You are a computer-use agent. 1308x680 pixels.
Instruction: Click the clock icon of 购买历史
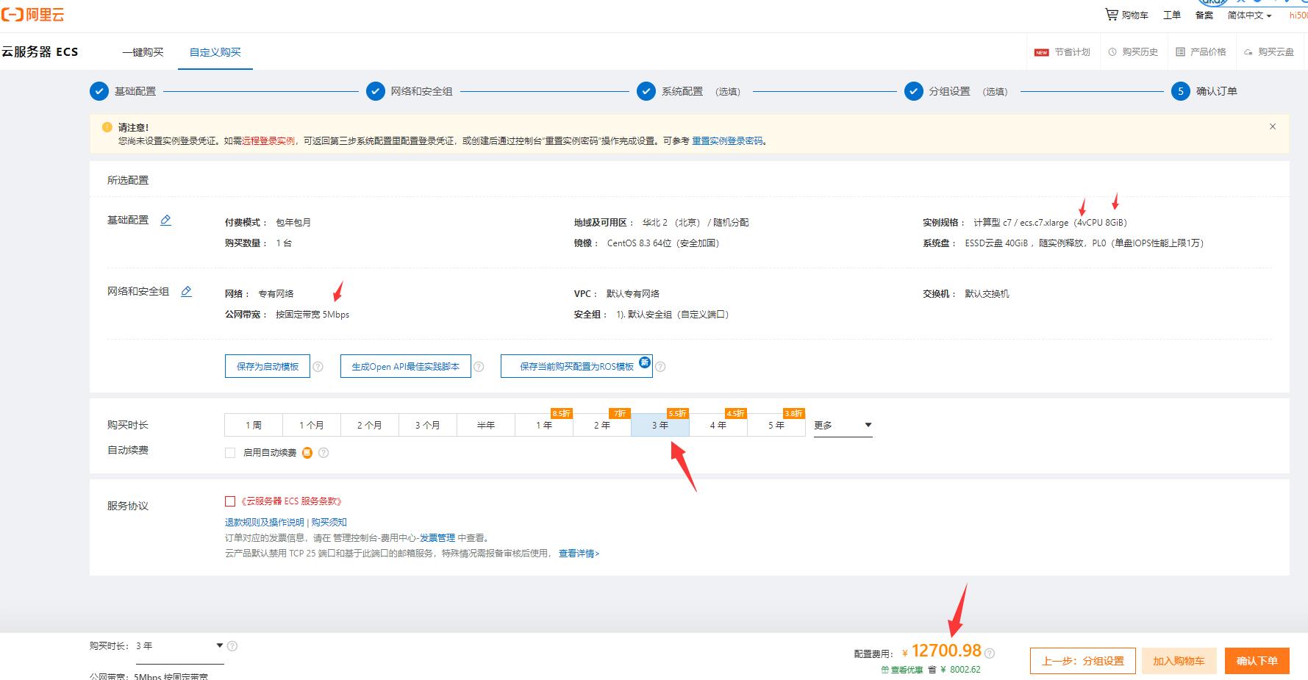coord(1112,52)
